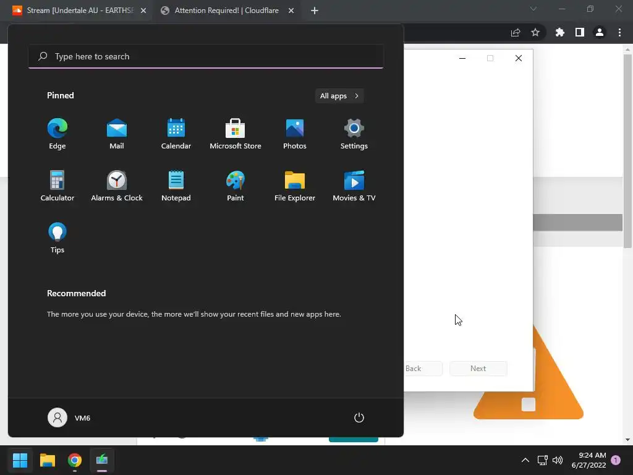Image resolution: width=633 pixels, height=475 pixels.
Task: Launch Movies & TV
Action: [354, 186]
